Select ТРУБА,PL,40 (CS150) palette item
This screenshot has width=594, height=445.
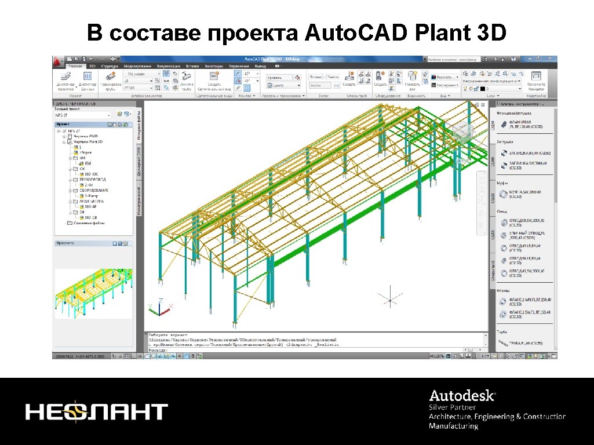(x=521, y=343)
